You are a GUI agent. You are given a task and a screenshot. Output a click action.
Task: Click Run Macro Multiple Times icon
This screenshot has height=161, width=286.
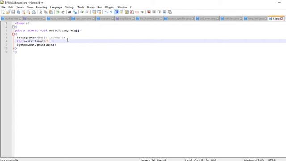(x=164, y=12)
